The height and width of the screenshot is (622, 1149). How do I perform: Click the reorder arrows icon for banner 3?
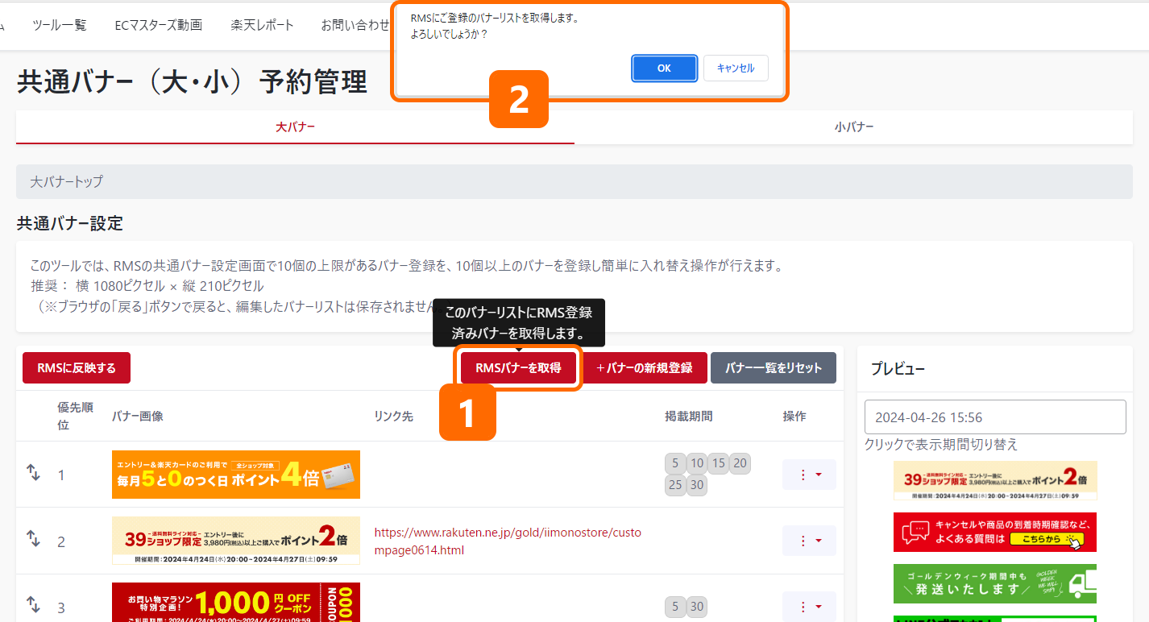point(33,606)
